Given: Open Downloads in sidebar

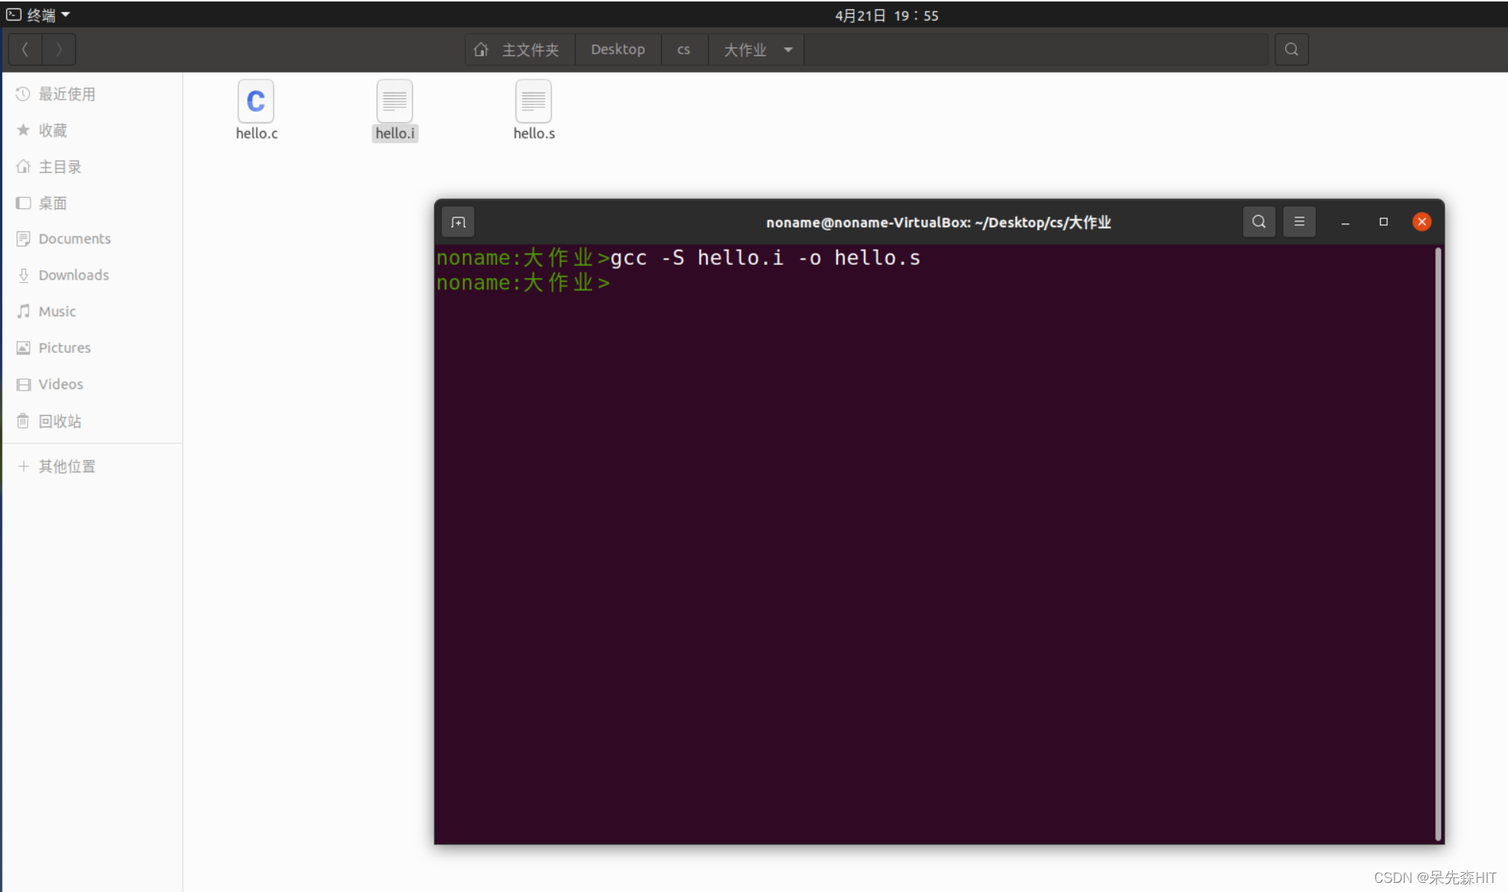Looking at the screenshot, I should tap(92, 275).
